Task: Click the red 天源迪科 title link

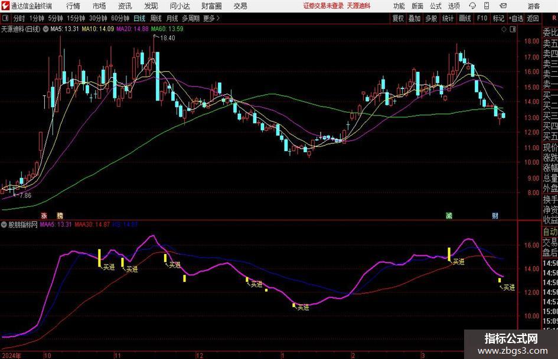Action: click(359, 6)
